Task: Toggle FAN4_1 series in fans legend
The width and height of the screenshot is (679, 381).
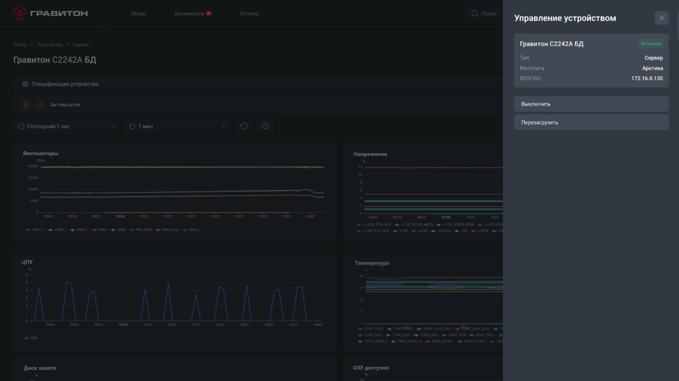Action: 191,230
